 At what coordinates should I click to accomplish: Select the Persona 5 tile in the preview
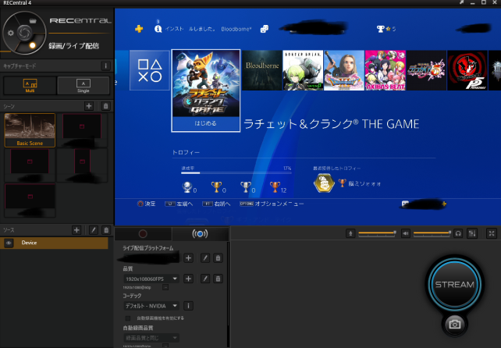[467, 70]
